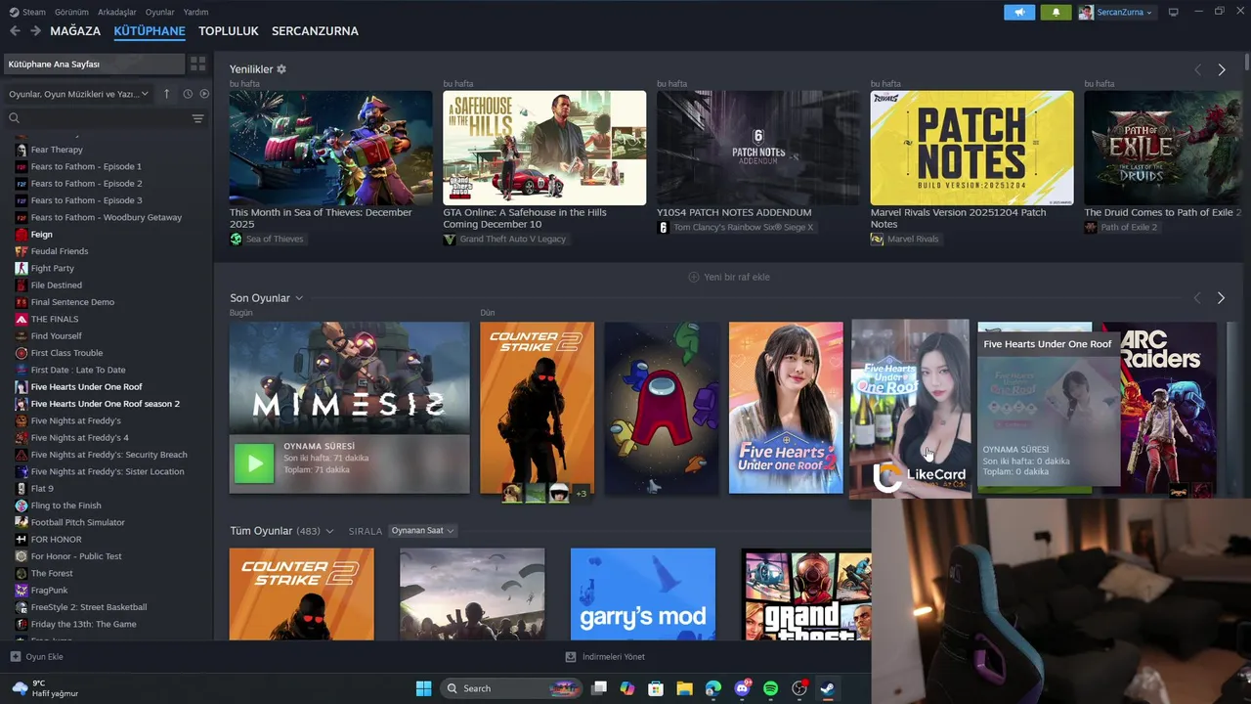Click the library search field
Viewport: 1251px width, 704px height.
[103, 118]
